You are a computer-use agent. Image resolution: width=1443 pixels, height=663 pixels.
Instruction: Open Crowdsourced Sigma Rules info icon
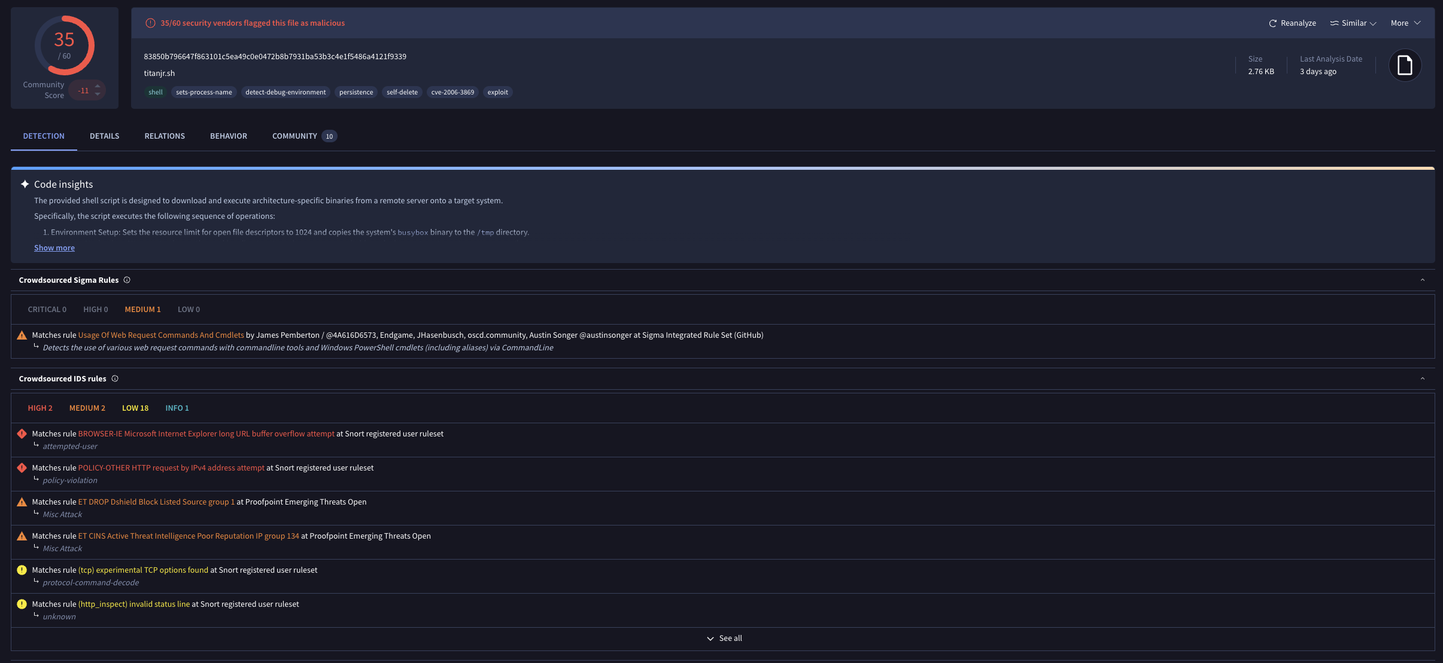point(127,280)
